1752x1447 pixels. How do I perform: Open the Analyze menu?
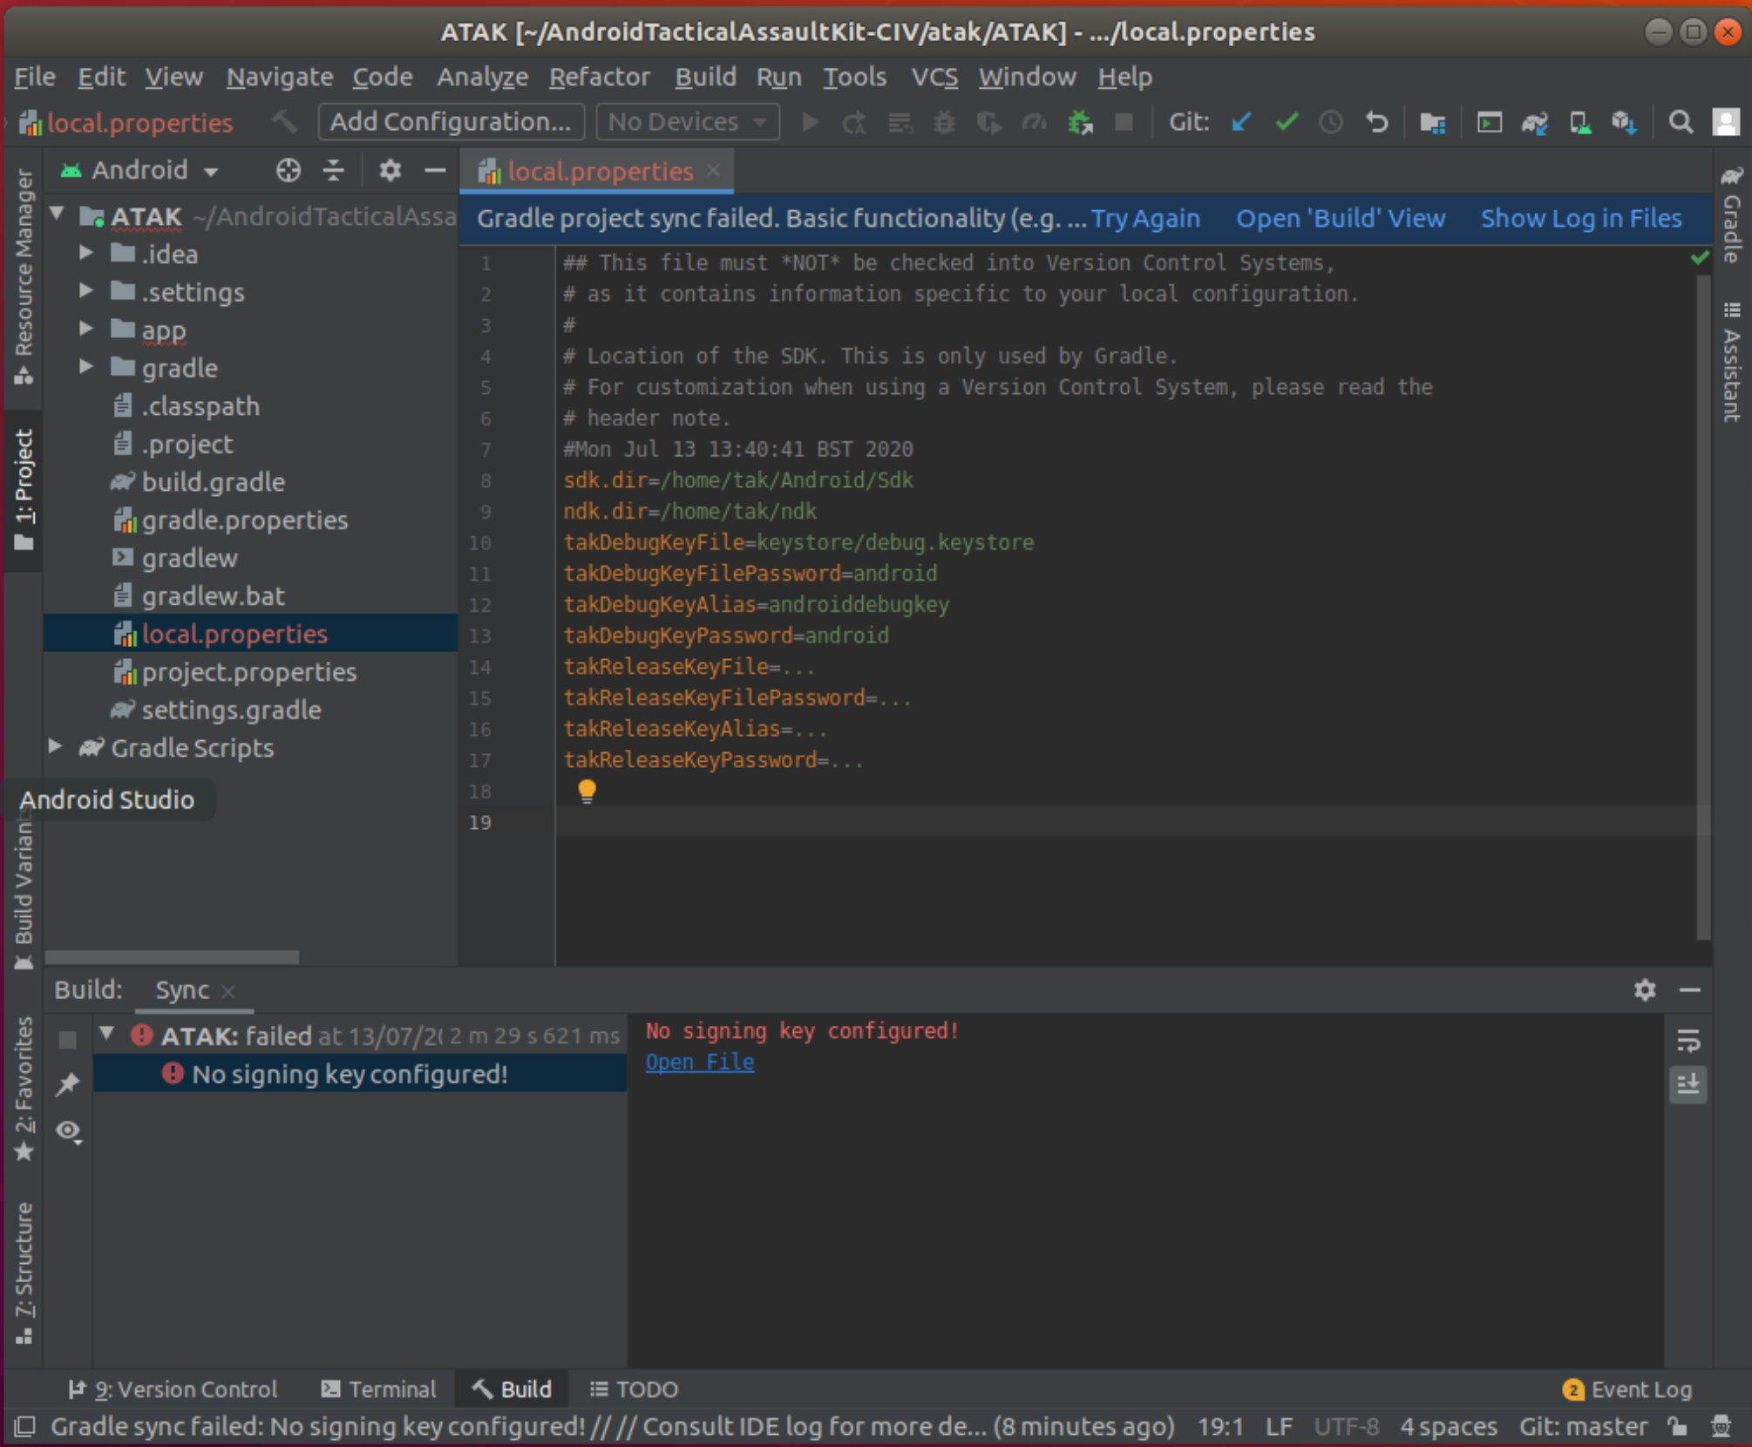point(482,77)
